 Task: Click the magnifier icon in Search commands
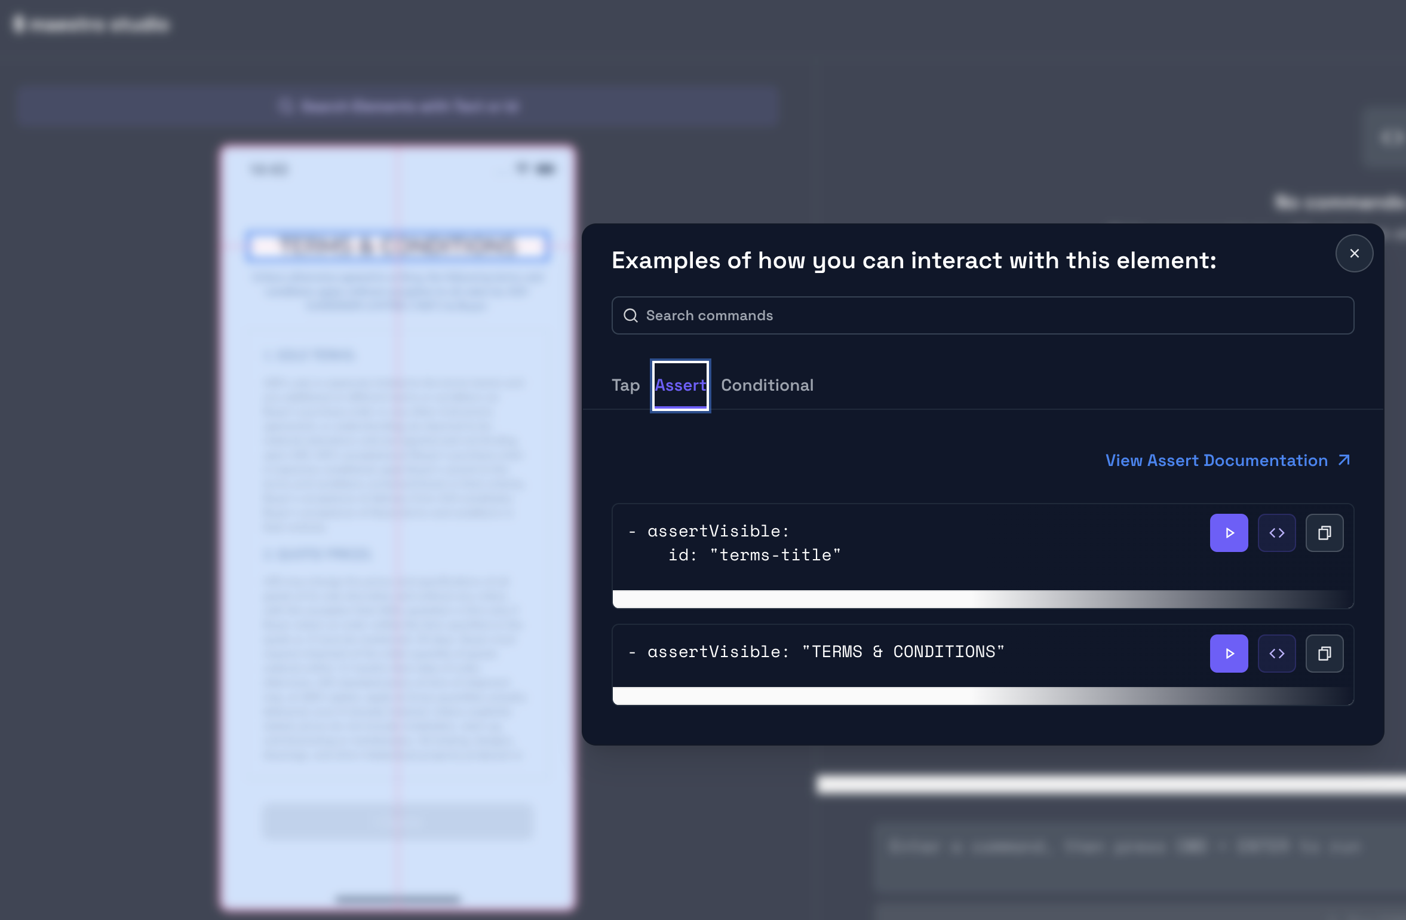coord(631,315)
